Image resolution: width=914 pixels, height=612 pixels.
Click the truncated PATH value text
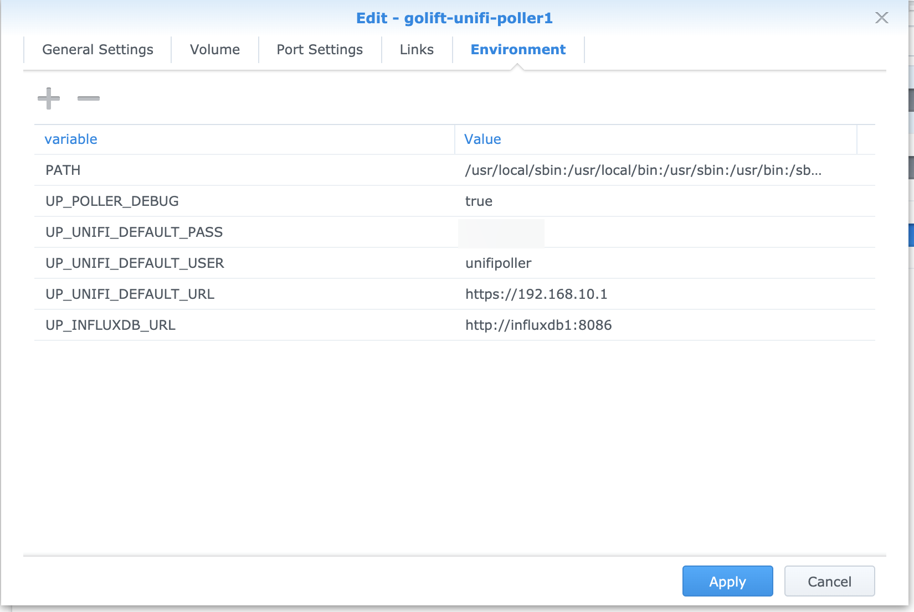pos(643,170)
